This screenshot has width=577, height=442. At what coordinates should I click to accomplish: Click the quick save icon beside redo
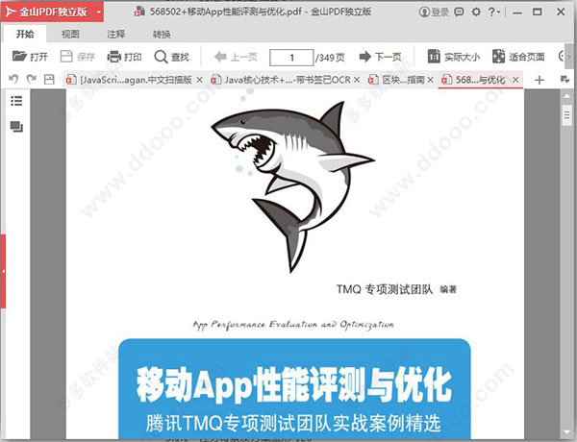tap(49, 79)
